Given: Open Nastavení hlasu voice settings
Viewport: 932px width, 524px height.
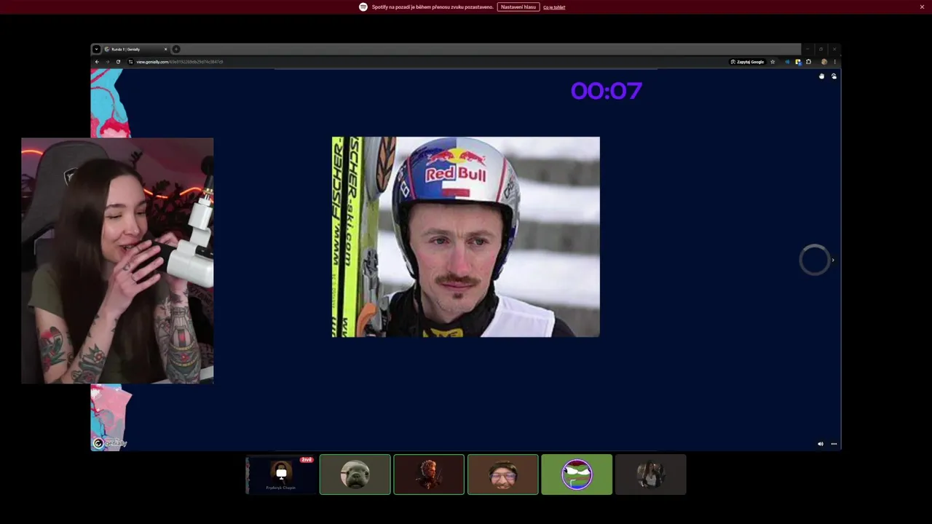Looking at the screenshot, I should point(518,7).
